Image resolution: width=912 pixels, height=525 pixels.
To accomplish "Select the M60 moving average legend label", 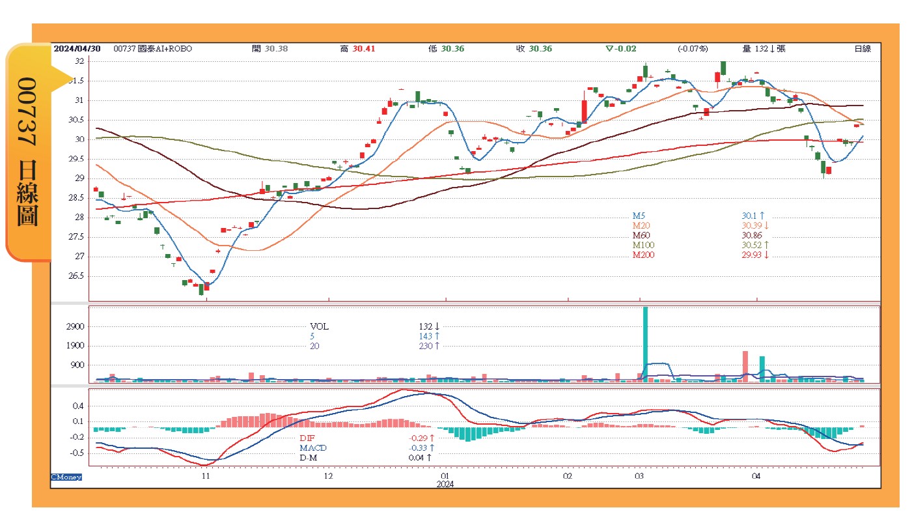I will pos(641,235).
